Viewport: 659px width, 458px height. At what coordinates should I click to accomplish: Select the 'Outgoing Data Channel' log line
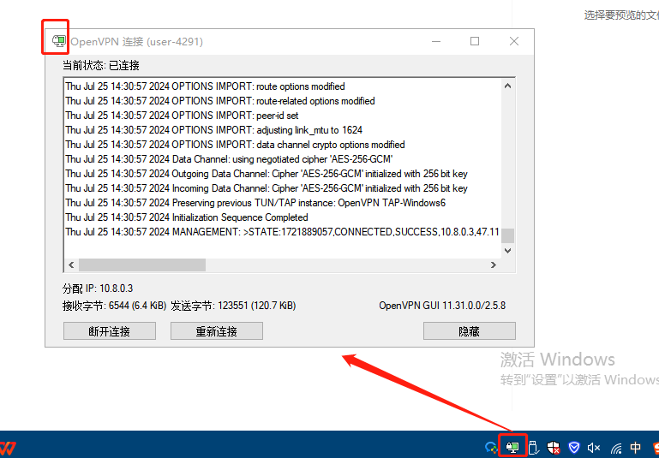(267, 174)
